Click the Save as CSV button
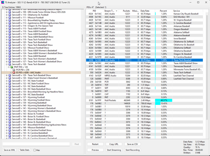This screenshot has width=210, height=156. click(x=133, y=144)
